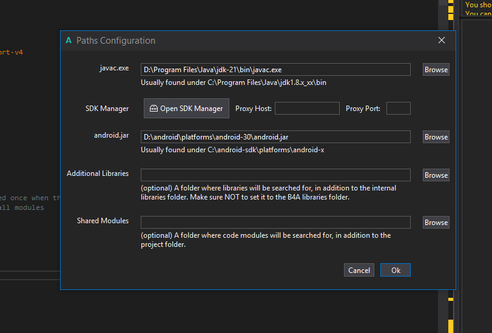Click the android.jar path input field
Screen dimensions: 492x333
[x=275, y=137]
